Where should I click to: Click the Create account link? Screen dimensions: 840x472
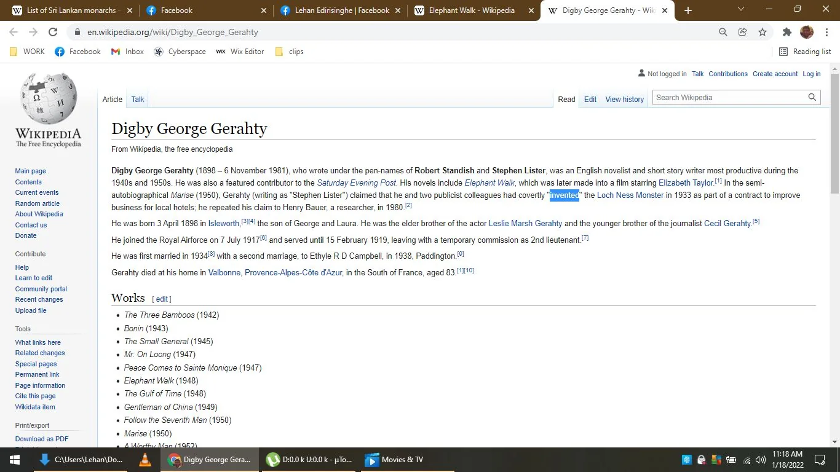pyautogui.click(x=775, y=74)
